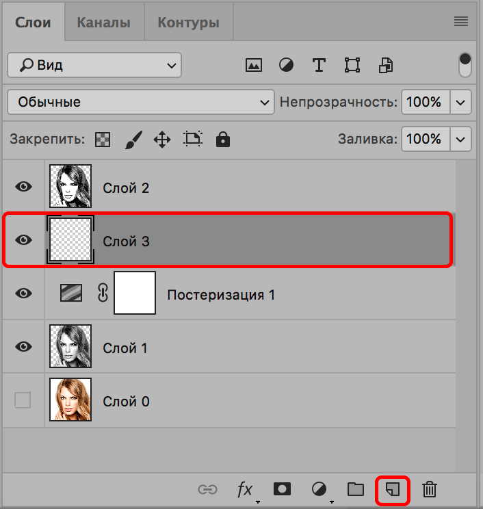Image resolution: width=483 pixels, height=509 pixels.
Task: Switch to the Контуры tab
Action: (188, 23)
